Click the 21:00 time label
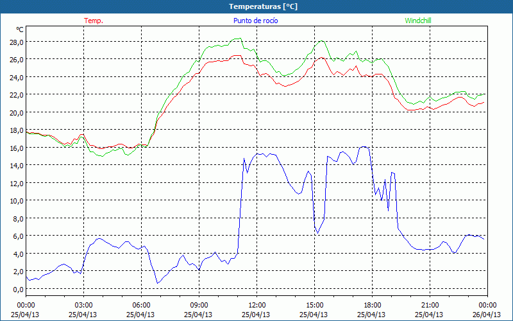 click(x=430, y=306)
